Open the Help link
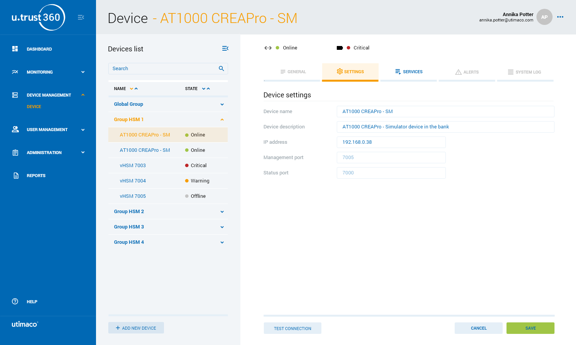 32,302
